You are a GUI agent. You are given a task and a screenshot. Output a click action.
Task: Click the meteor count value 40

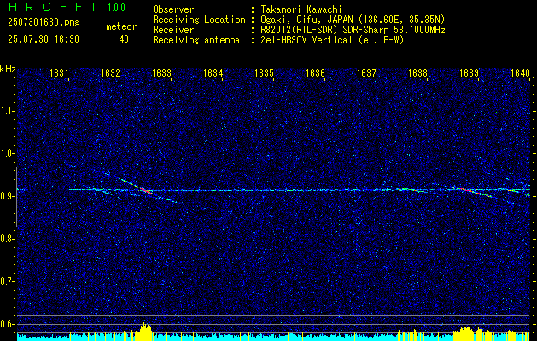[124, 39]
